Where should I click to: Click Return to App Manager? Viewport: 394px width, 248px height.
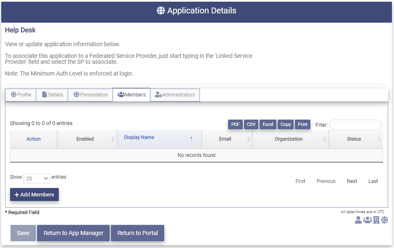pyautogui.click(x=74, y=233)
